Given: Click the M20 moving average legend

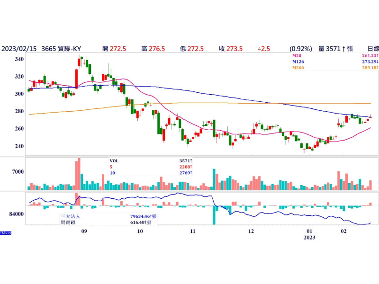Looking at the screenshot, I should (297, 56).
